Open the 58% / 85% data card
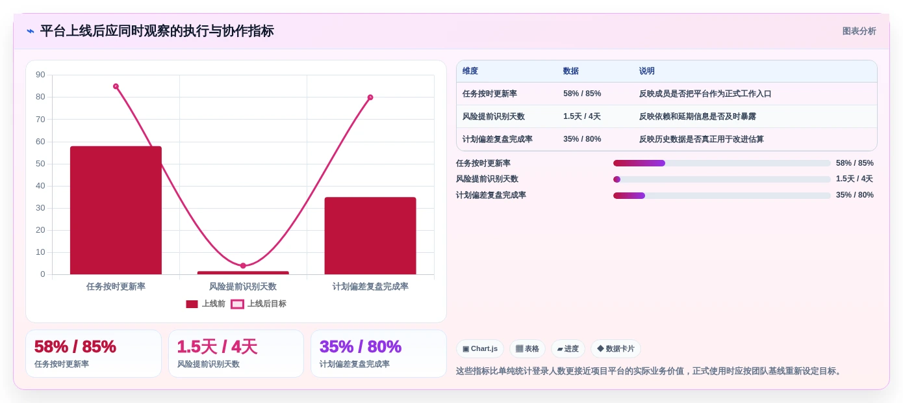Viewport: 903px width, 403px height. tap(94, 354)
